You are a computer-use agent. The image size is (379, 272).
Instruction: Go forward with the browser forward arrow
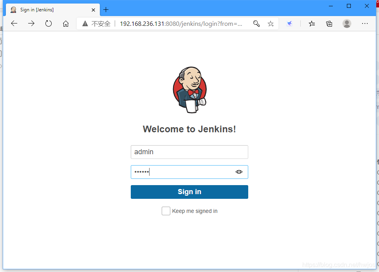click(31, 23)
